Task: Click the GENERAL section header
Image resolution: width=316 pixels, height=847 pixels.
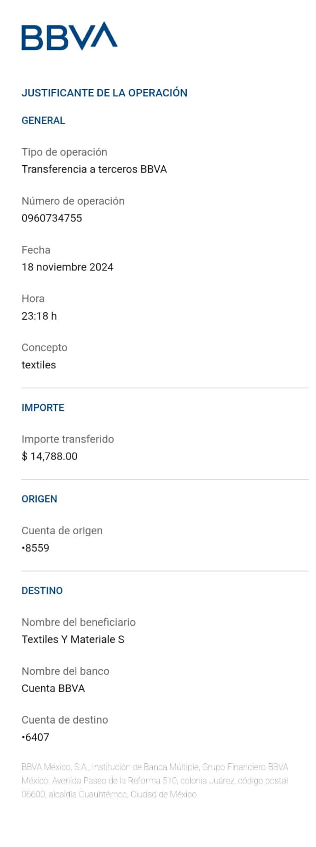Action: pyautogui.click(x=43, y=120)
